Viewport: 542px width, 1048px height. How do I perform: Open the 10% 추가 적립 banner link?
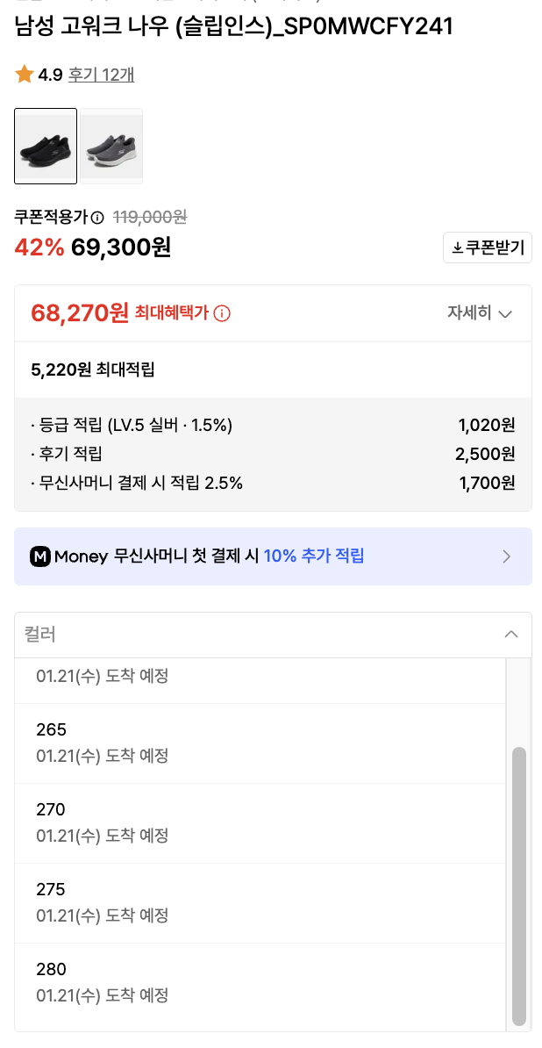tap(313, 556)
